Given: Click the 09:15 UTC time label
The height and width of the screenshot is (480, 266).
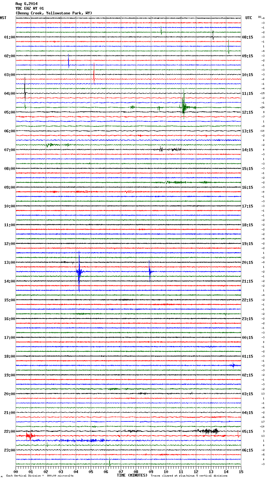Looking at the screenshot, I should (248, 56).
